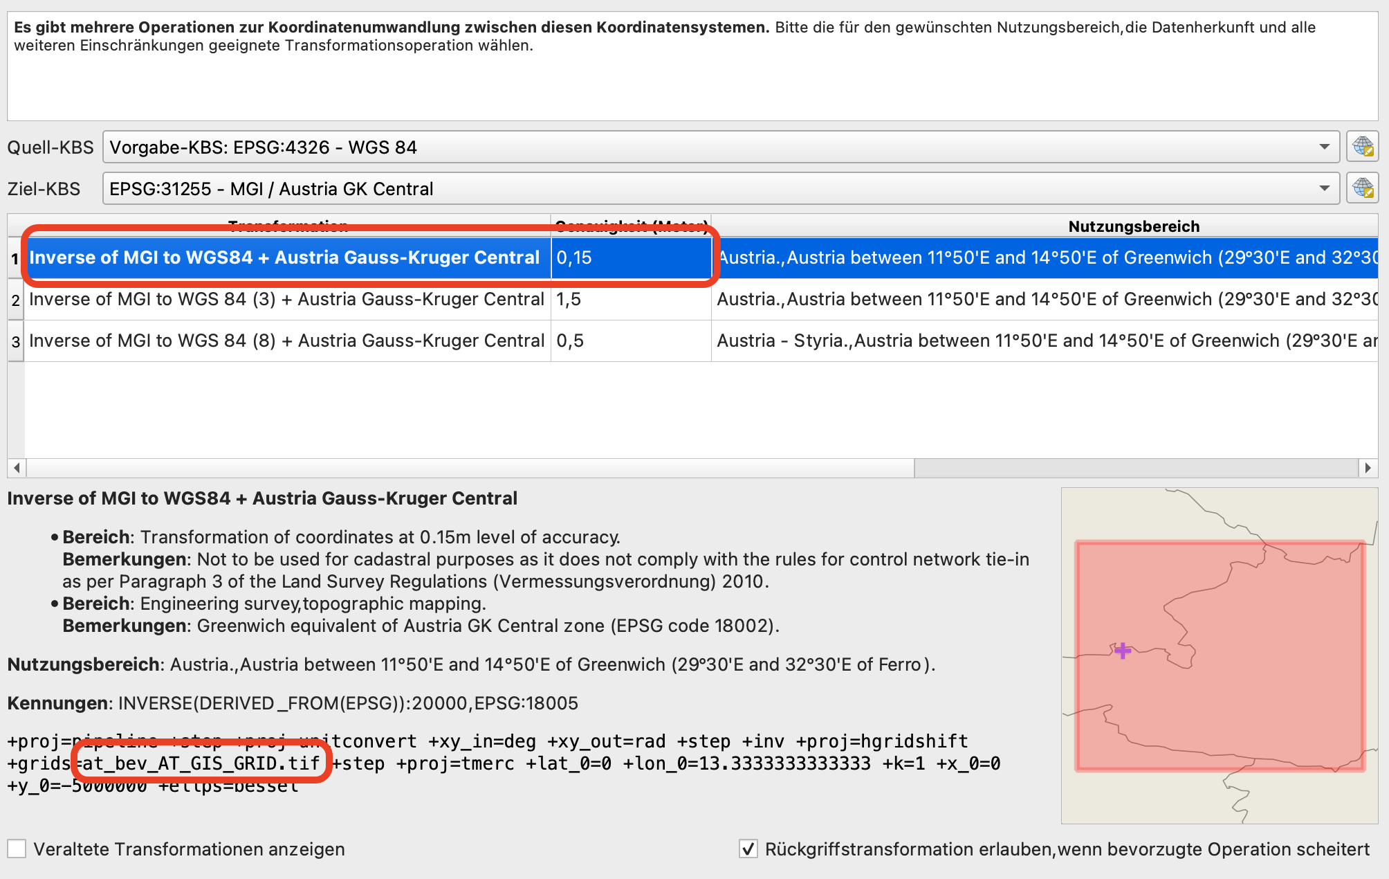Screen dimensions: 1389x879
Task: Click the purple cross marker on map
Action: tap(1123, 651)
